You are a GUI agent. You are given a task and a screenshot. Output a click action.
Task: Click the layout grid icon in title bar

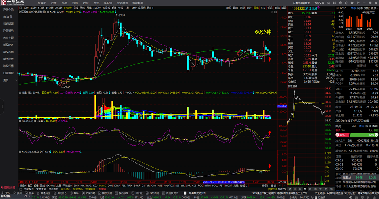(334, 3)
